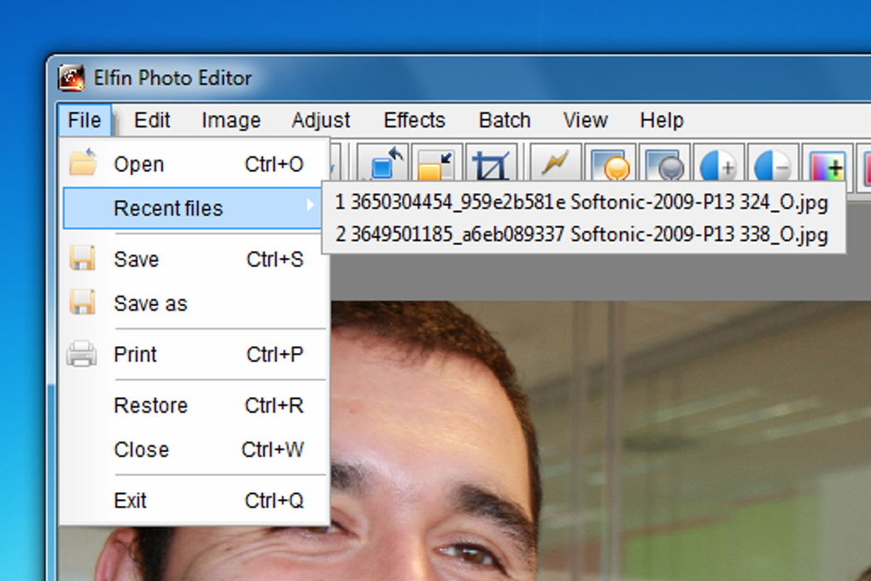
Task: Open the File menu
Action: click(85, 120)
